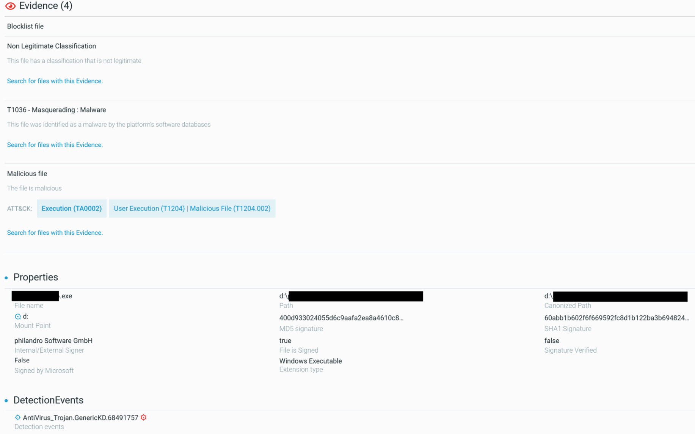This screenshot has width=695, height=436.
Task: Open the Execution (TA0002) ATT&CK tactic tag
Action: pos(72,208)
